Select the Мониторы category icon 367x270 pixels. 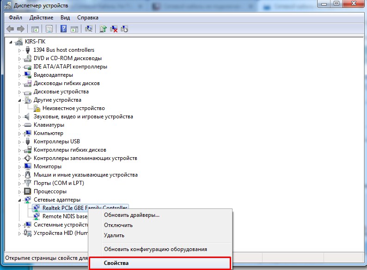tap(28, 166)
